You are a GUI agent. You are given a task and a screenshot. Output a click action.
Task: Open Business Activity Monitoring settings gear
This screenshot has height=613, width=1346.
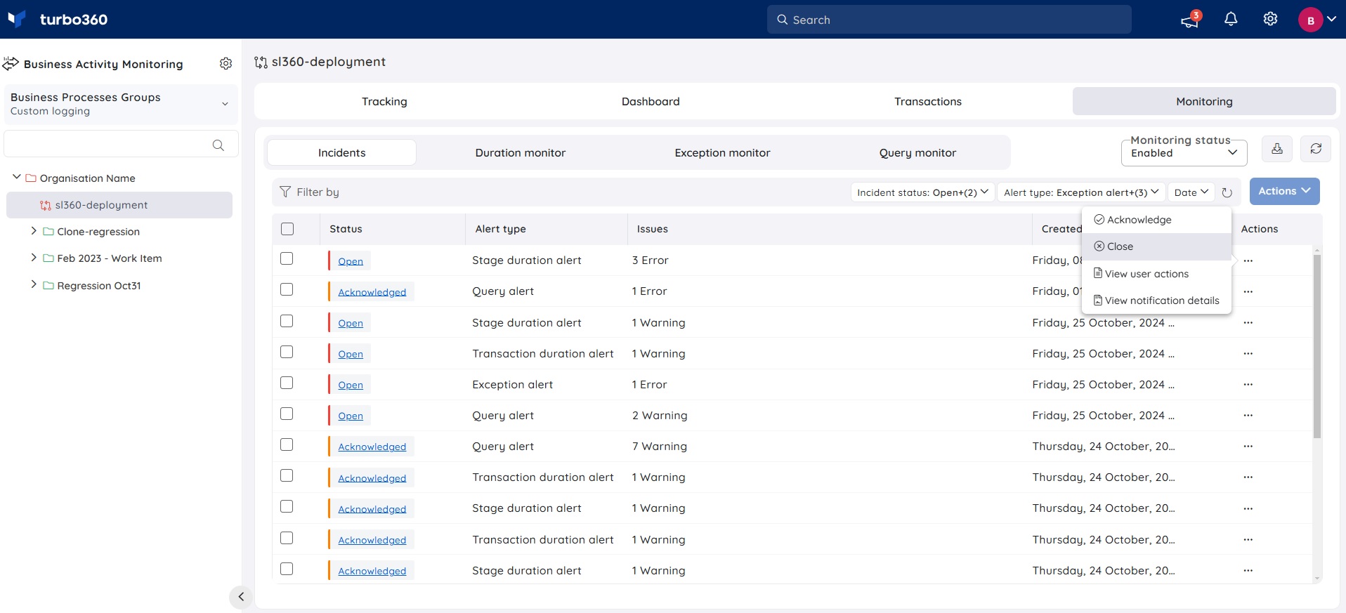[226, 64]
